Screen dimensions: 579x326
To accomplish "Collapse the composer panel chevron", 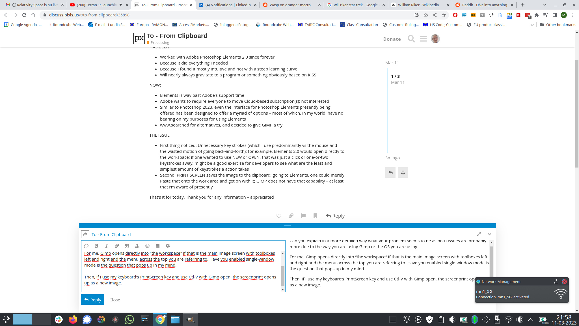I will [489, 234].
